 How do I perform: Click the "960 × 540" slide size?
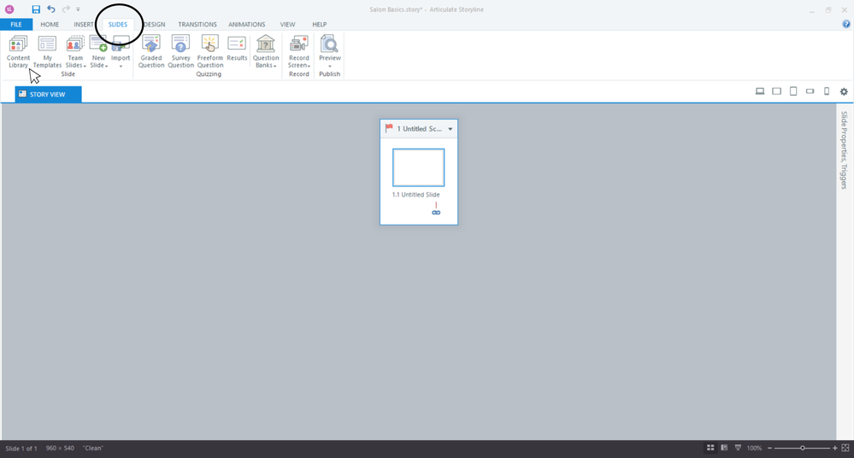tap(60, 449)
